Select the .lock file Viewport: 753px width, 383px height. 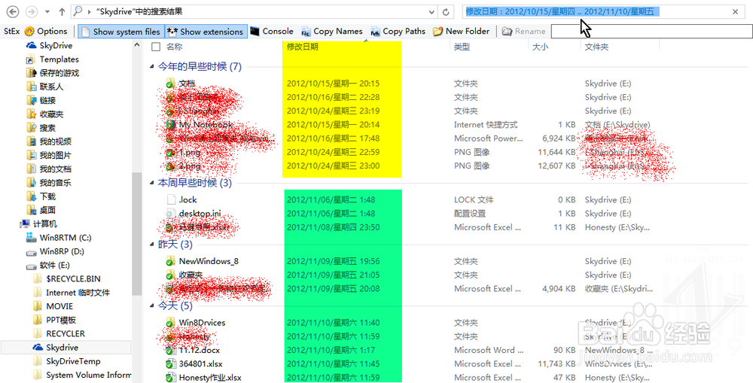pos(187,199)
